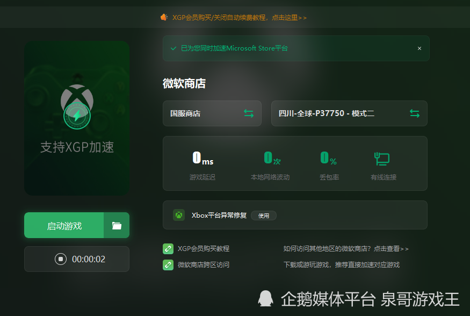Click the 微软商店 heading
This screenshot has width=470, height=316.
(184, 83)
